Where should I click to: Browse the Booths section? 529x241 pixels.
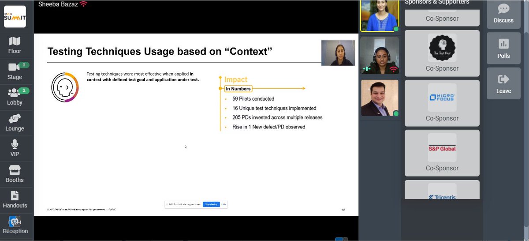(x=15, y=174)
